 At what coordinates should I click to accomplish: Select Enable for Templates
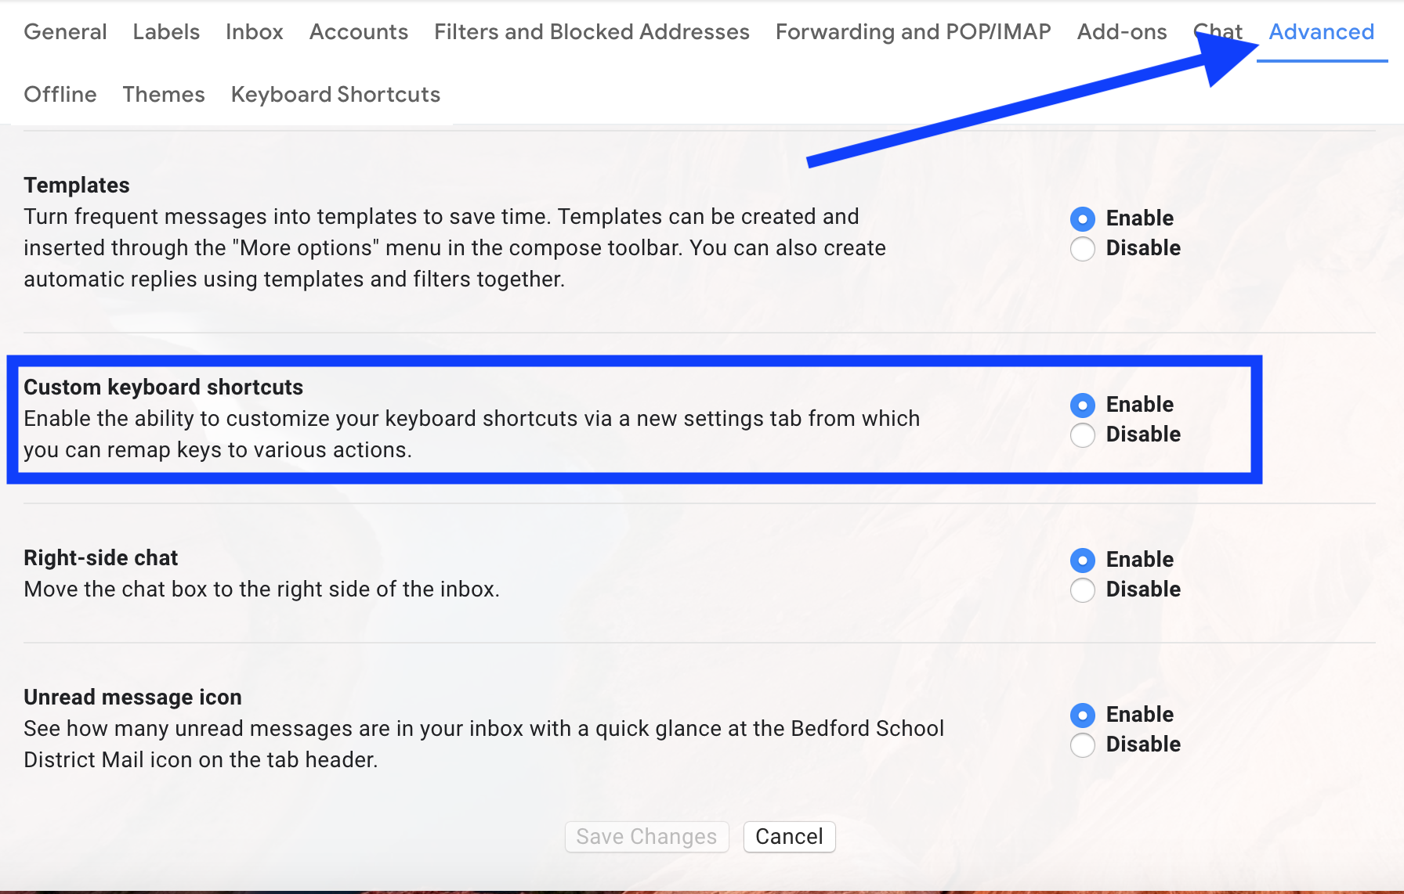tap(1083, 219)
